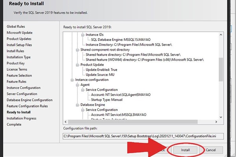
Task: Select the Installation Type step
Action: click(x=18, y=57)
